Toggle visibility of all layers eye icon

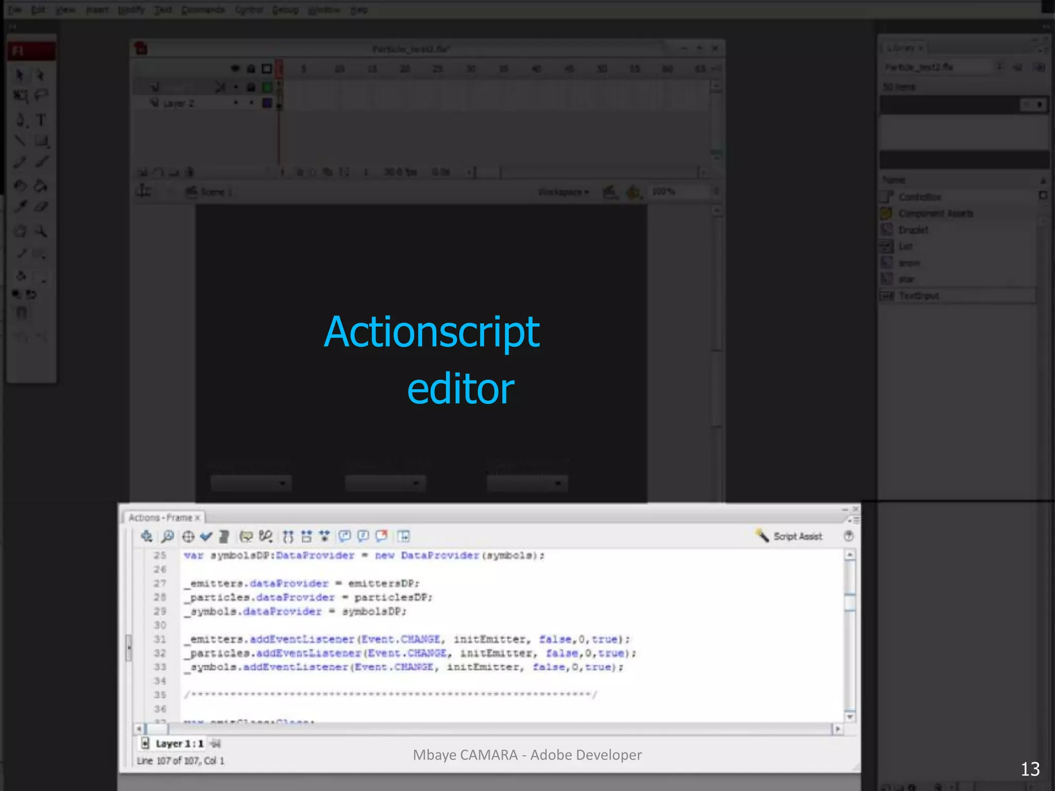click(x=235, y=68)
